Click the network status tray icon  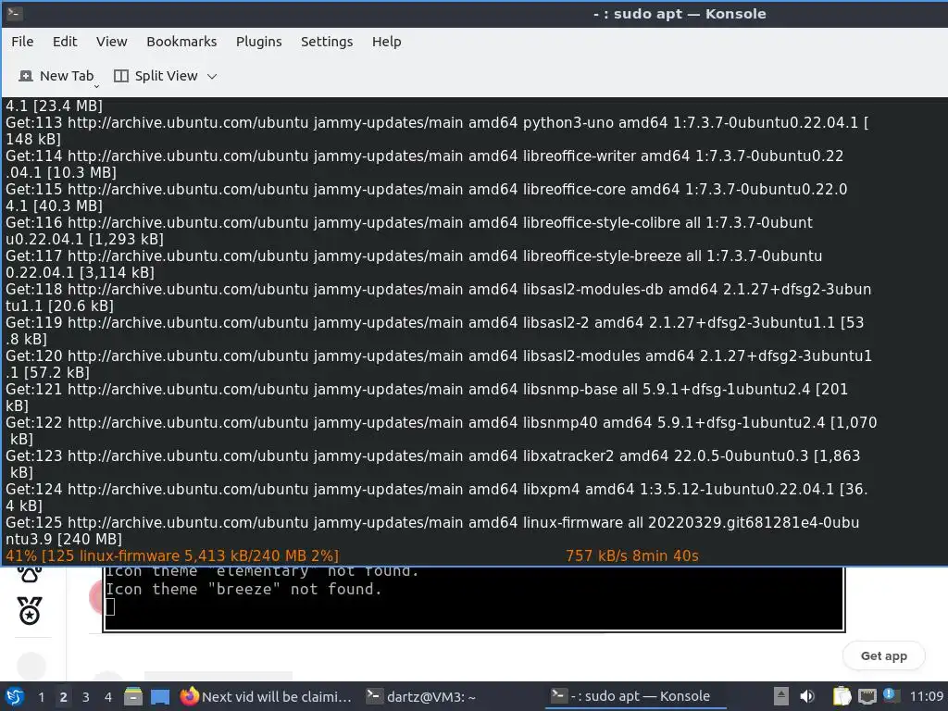(867, 696)
